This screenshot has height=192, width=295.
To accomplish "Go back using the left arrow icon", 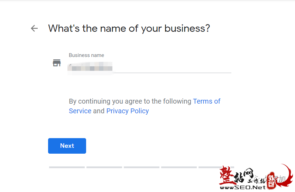I will tap(34, 28).
